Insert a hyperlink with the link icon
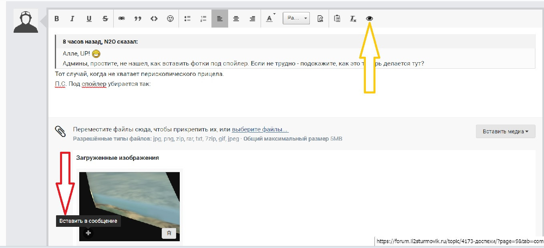Screen dimensions: 544x248 tap(122, 18)
